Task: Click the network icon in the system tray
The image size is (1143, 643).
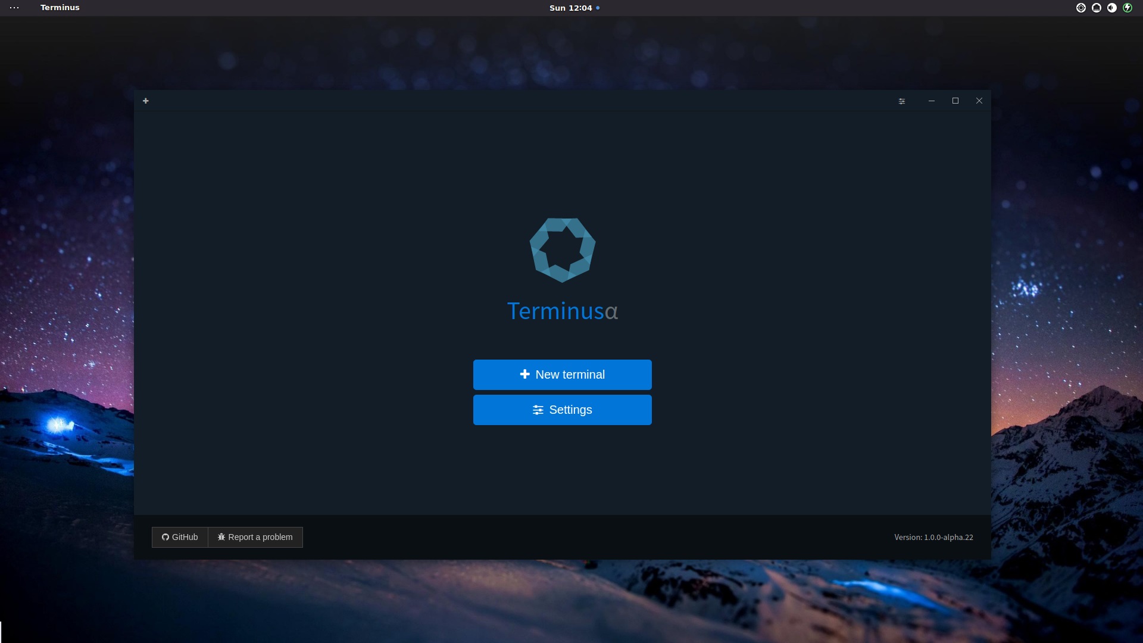Action: (x=1096, y=8)
